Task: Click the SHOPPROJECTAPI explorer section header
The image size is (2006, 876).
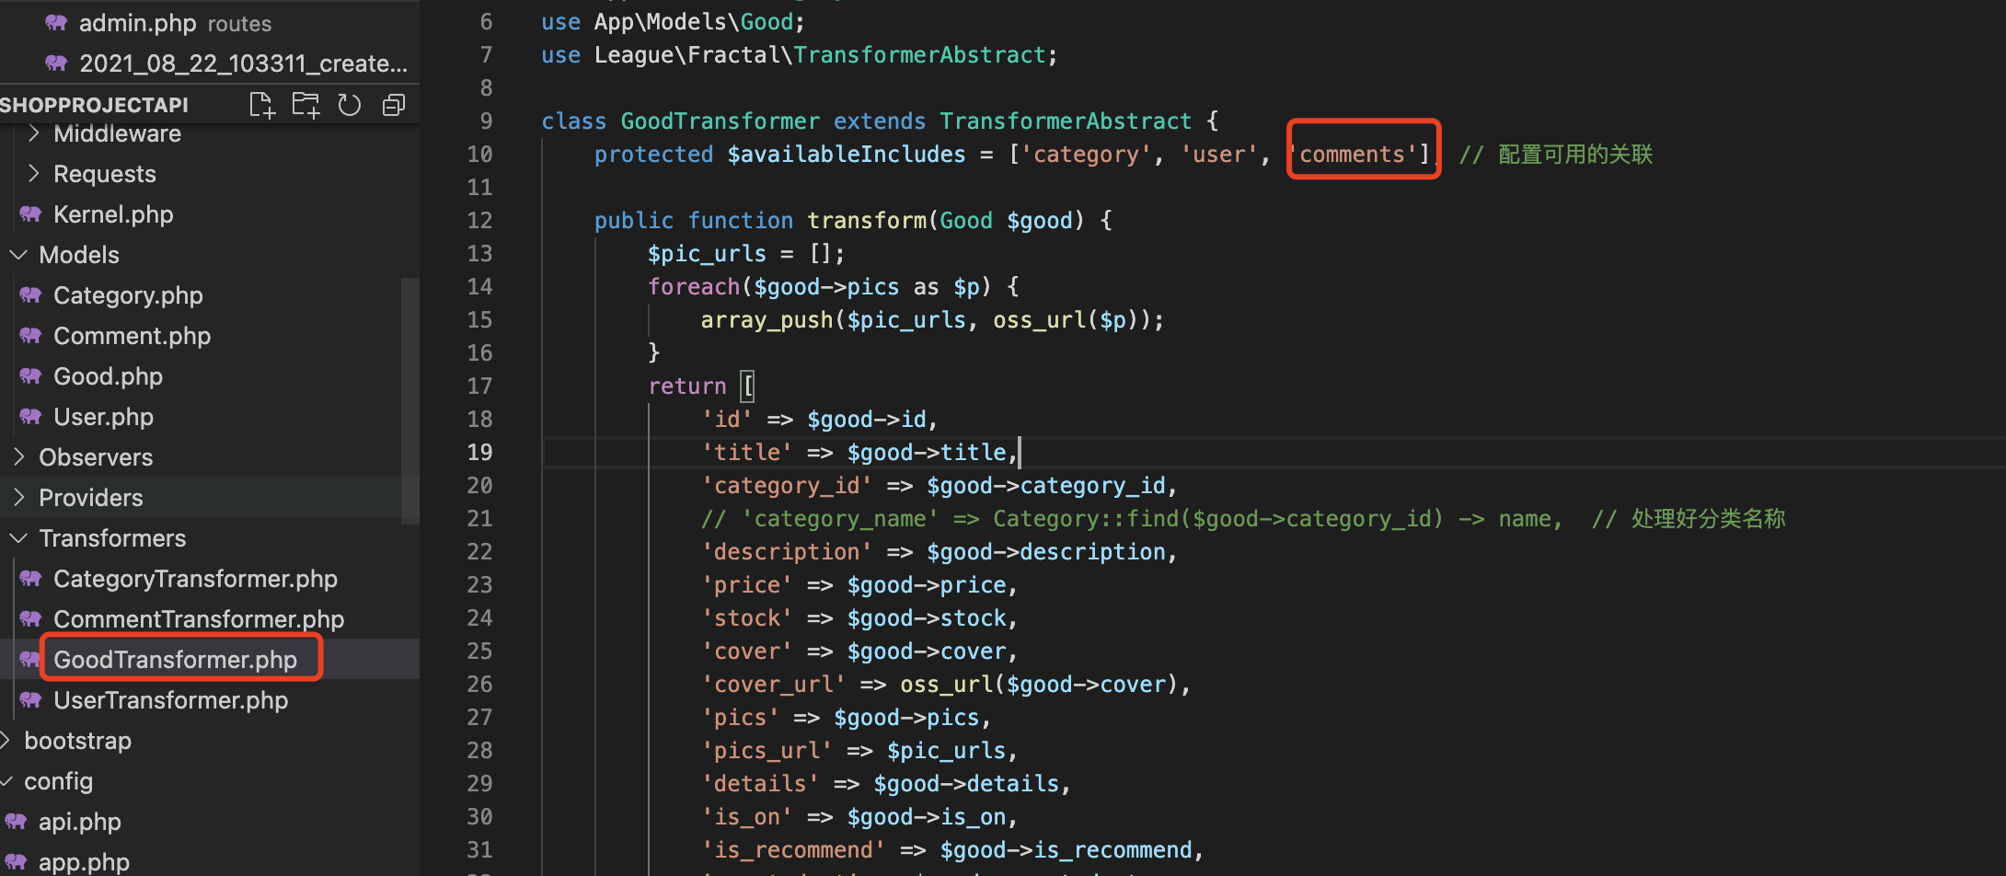Action: (x=94, y=105)
